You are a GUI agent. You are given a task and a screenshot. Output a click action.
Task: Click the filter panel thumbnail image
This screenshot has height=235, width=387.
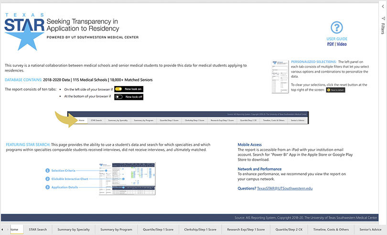280,76
